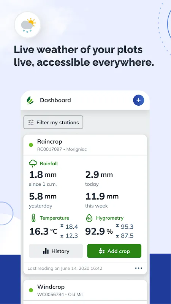Open the Raincrop station header
The image size is (171, 304).
pos(85,145)
